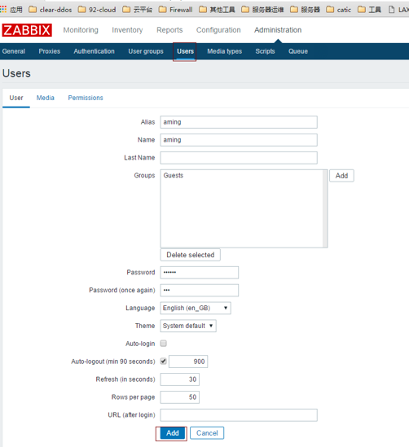409x447 pixels.
Task: Switch to the Permissions tab
Action: coord(86,98)
